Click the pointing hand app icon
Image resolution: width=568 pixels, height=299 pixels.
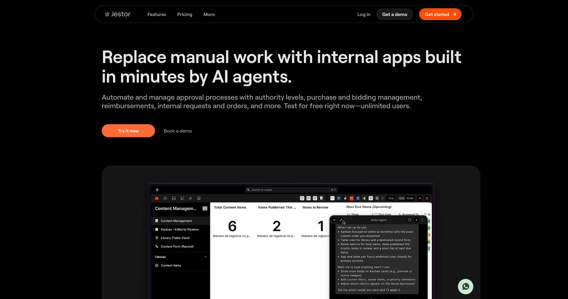[345, 198]
